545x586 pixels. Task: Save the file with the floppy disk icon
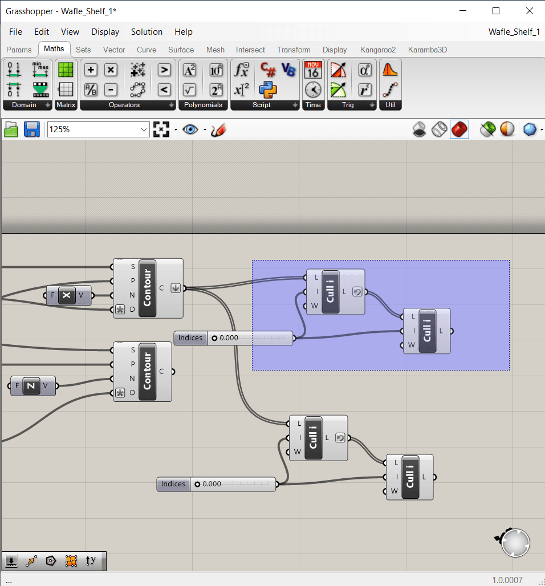coord(31,129)
